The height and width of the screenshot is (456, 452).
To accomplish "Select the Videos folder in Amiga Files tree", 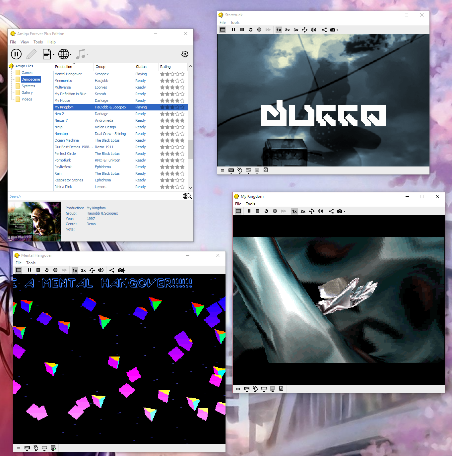I will click(x=27, y=99).
